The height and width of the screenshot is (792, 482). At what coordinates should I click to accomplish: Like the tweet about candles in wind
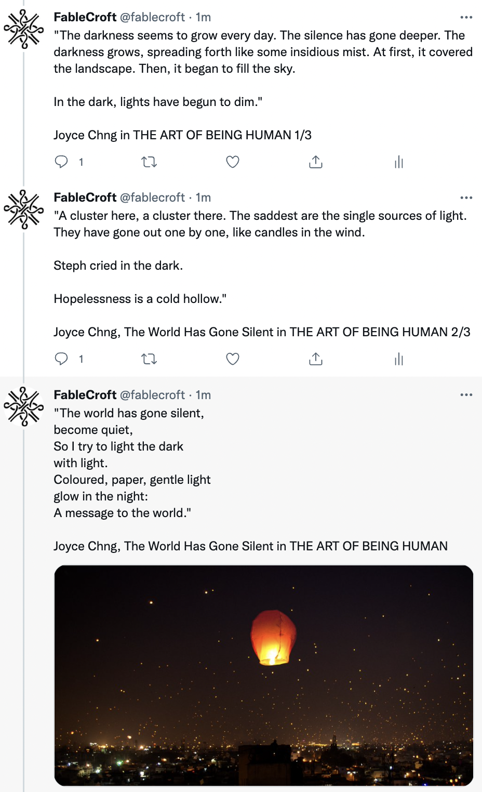tap(233, 359)
